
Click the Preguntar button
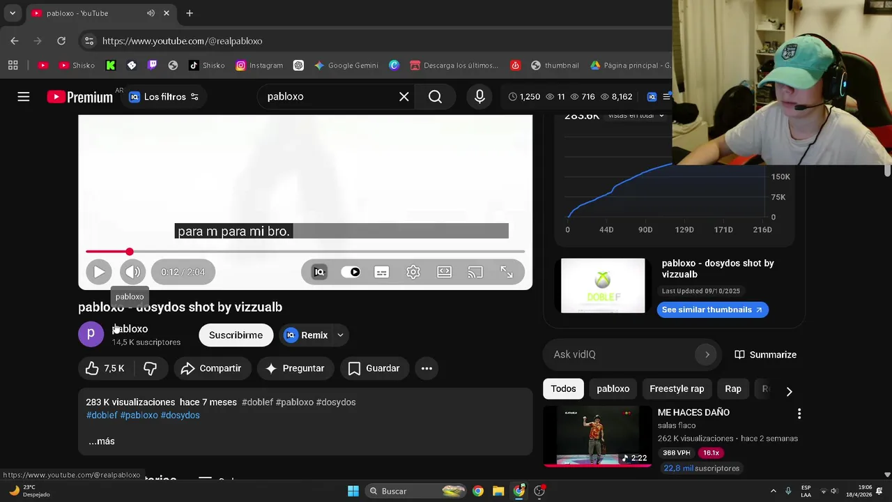point(295,368)
